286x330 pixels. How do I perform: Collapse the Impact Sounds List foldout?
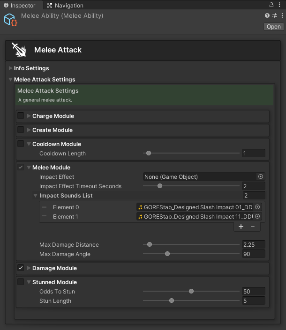click(x=36, y=196)
